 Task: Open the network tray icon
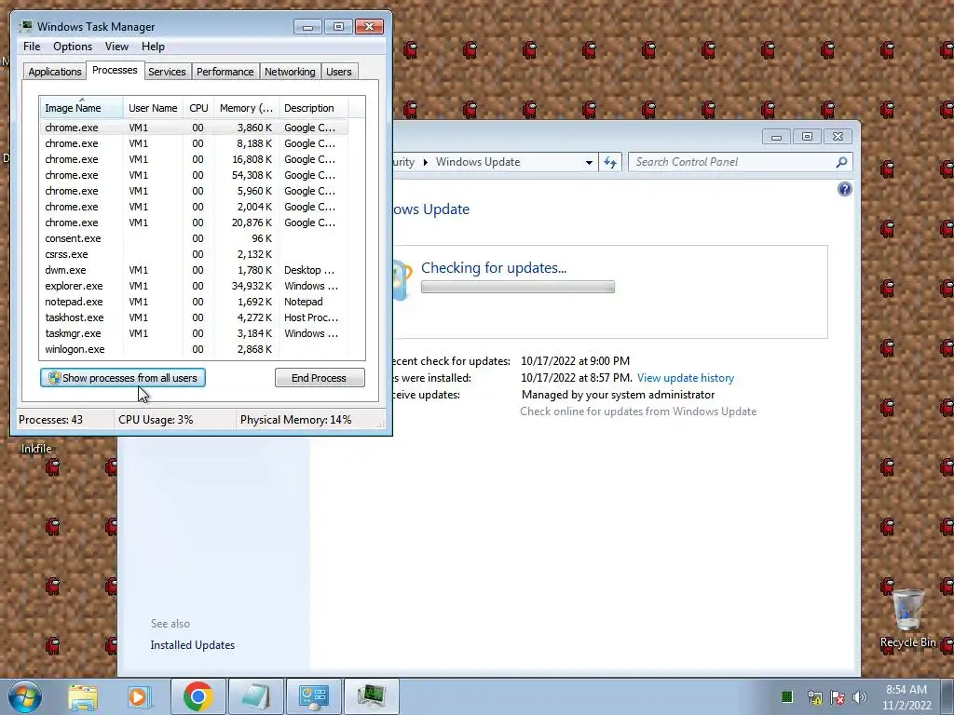814,696
